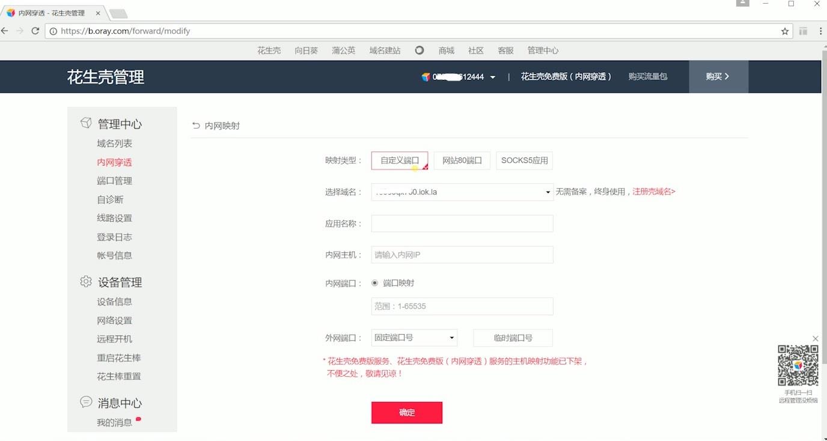Open 域名列表 in the sidebar
This screenshot has width=827, height=441.
pyautogui.click(x=114, y=144)
